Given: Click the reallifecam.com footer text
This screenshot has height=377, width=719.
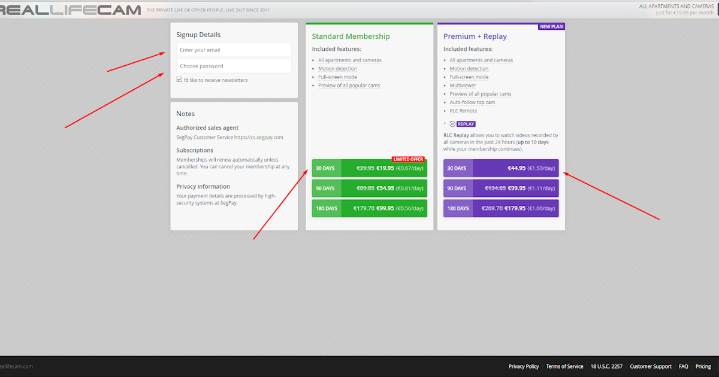Looking at the screenshot, I should pos(16,366).
